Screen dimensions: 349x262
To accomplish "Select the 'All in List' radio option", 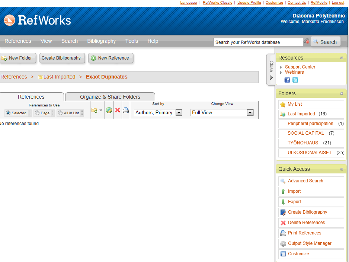I will (60, 113).
